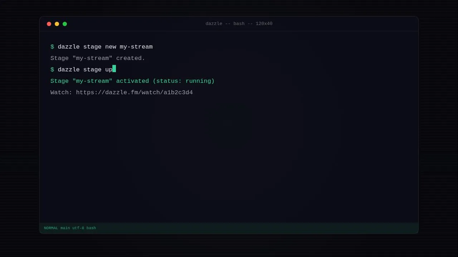
Task: Click the $ prompt before 'dazzle stage up'
Action: [52, 70]
